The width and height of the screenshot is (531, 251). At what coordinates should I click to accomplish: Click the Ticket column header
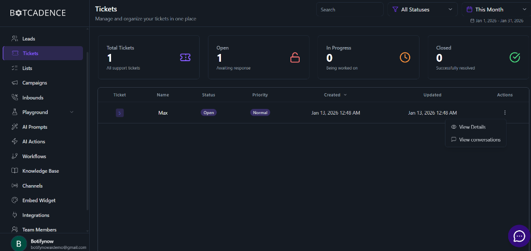(x=120, y=95)
